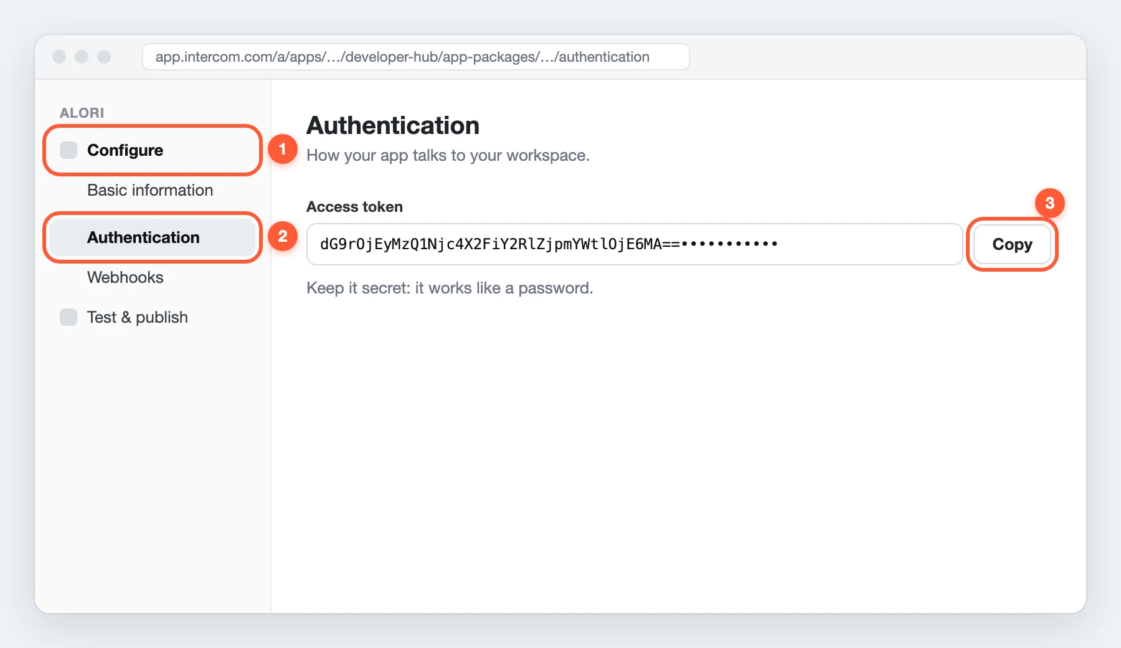
Task: Click 'Keep it secret: it works like a password.'
Action: point(450,288)
